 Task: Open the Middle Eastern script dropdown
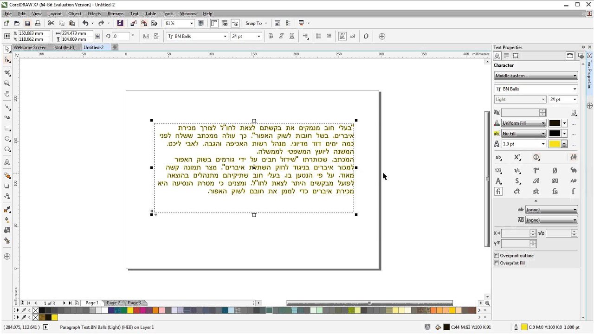pos(536,76)
